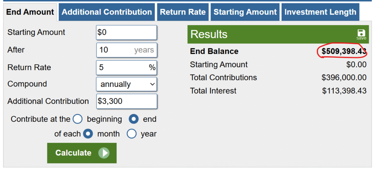The height and width of the screenshot is (174, 373).
Task: Click the Additional Contribution amount field
Action: [x=126, y=101]
